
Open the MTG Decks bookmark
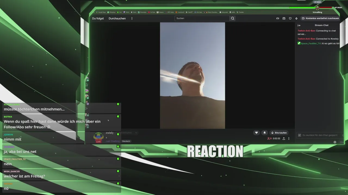click(x=170, y=12)
